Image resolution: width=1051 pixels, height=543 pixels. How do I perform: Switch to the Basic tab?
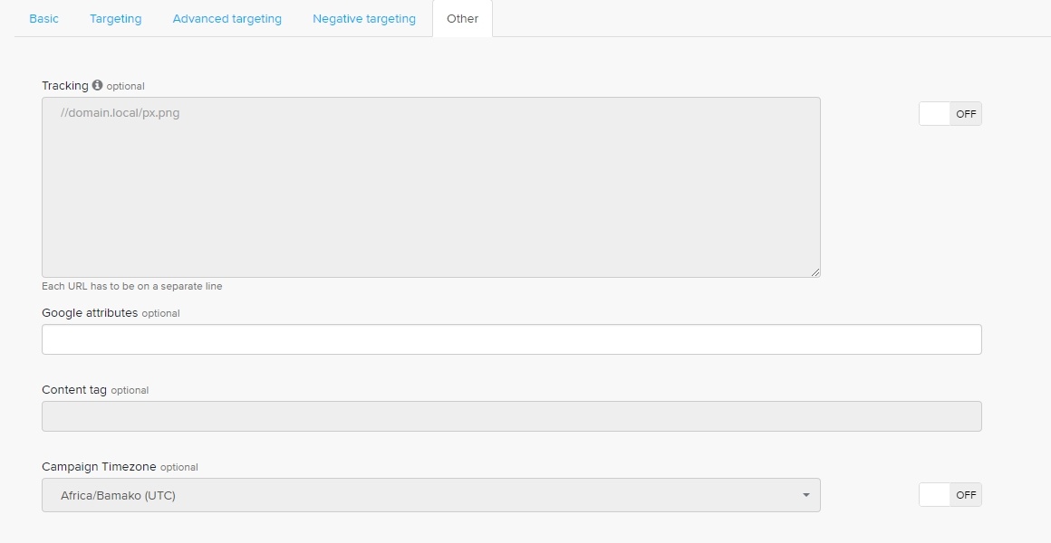(43, 18)
